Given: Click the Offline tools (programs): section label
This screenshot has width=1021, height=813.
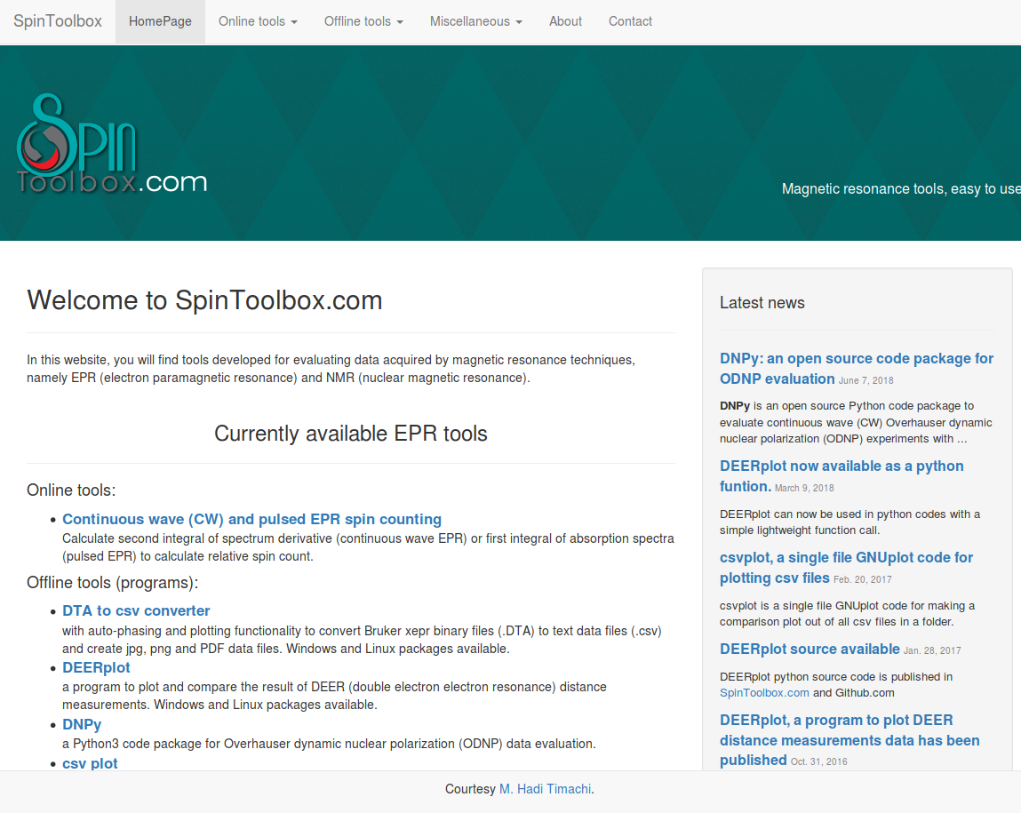Looking at the screenshot, I should click(113, 583).
